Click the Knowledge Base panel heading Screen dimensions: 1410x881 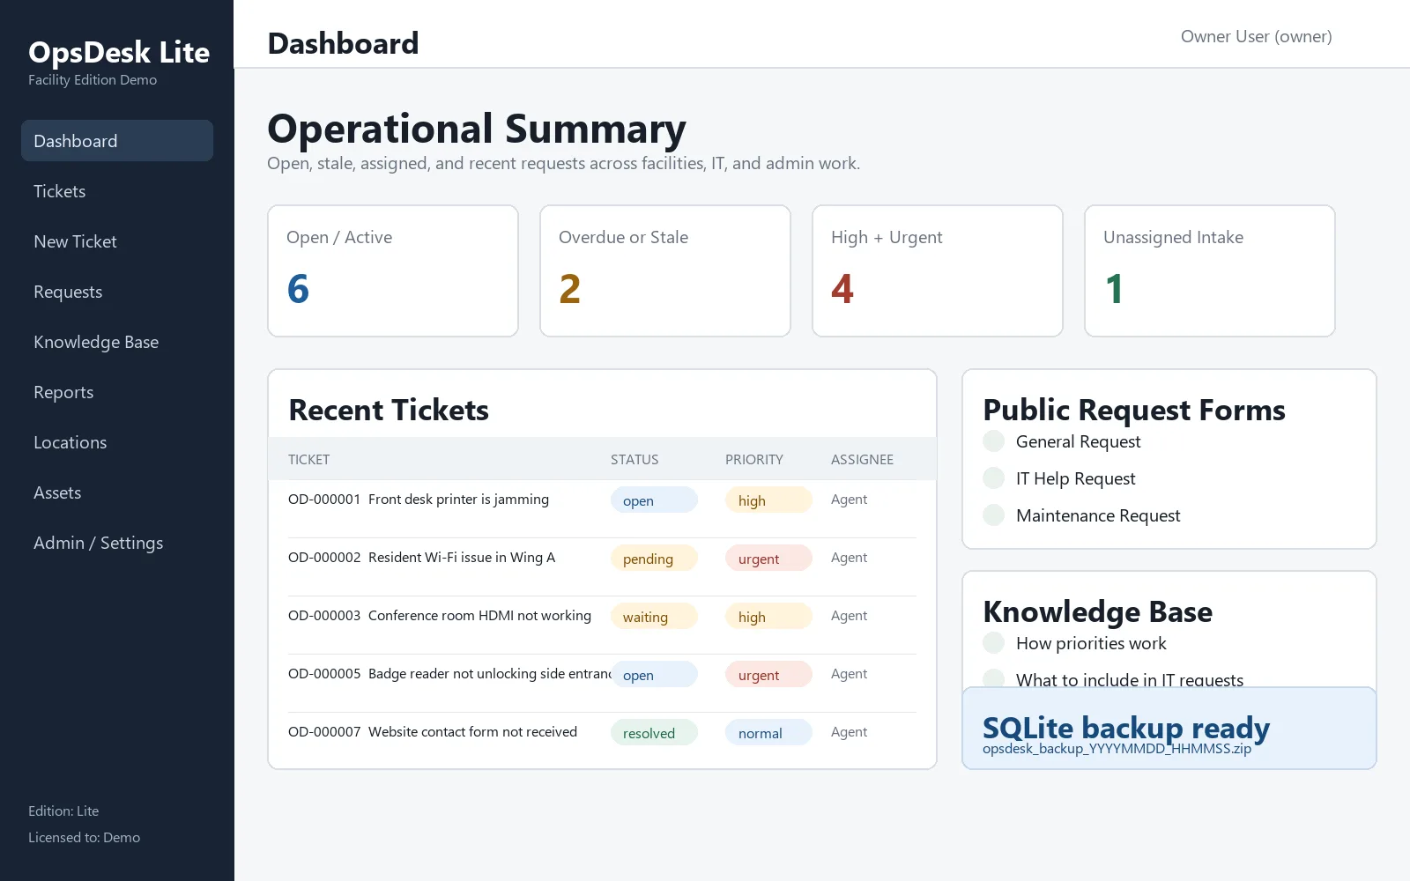click(x=1098, y=612)
